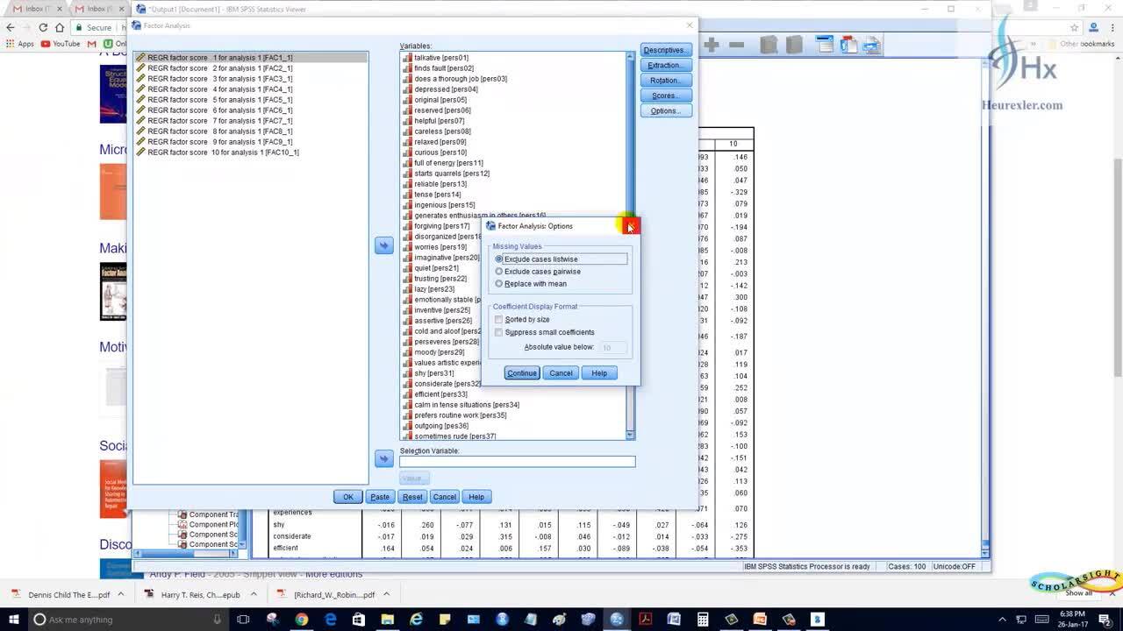Image resolution: width=1123 pixels, height=631 pixels.
Task: Select Replace with mean option
Action: pyautogui.click(x=499, y=284)
